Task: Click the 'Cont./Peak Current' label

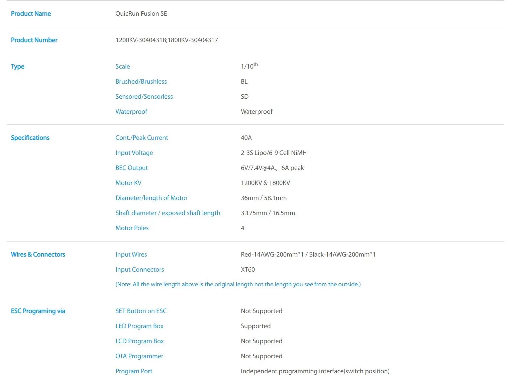Action: tap(141, 138)
